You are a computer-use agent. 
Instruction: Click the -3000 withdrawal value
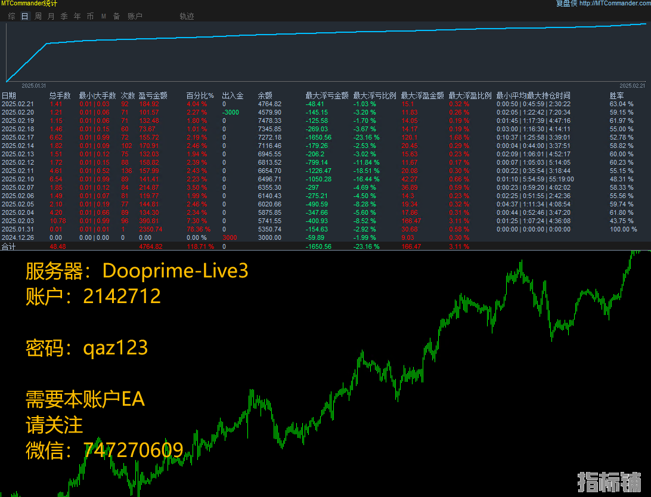coord(231,112)
